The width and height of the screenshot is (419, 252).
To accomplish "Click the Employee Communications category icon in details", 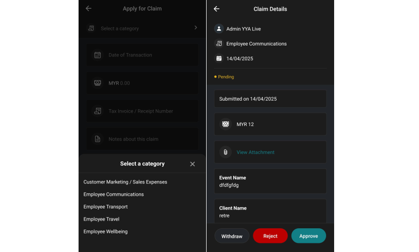I will pyautogui.click(x=219, y=44).
